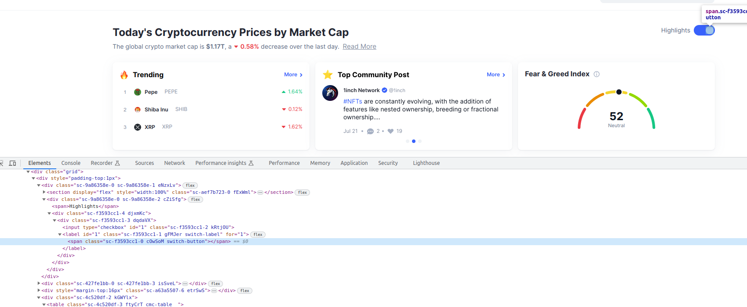747x307 pixels.
Task: Click the Fear & Greed info icon
Action: coord(597,74)
